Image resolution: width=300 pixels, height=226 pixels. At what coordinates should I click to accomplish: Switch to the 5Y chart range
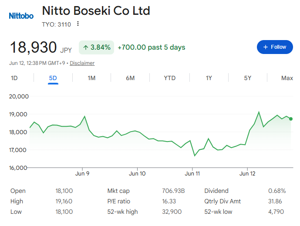[248, 78]
